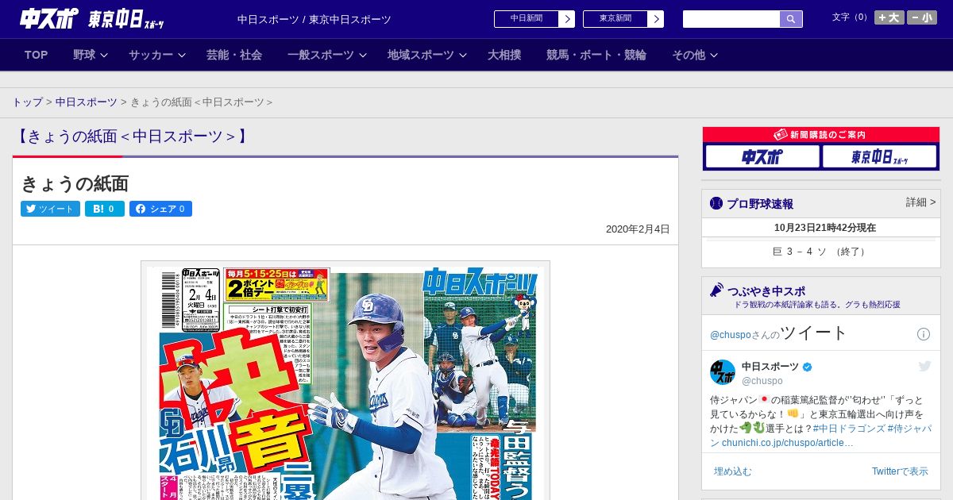Increase the text size with the +大 button
953x500 pixels.
tap(889, 17)
